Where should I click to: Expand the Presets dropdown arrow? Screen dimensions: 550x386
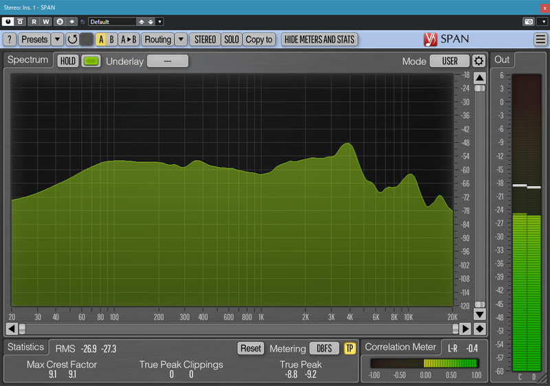click(x=57, y=39)
